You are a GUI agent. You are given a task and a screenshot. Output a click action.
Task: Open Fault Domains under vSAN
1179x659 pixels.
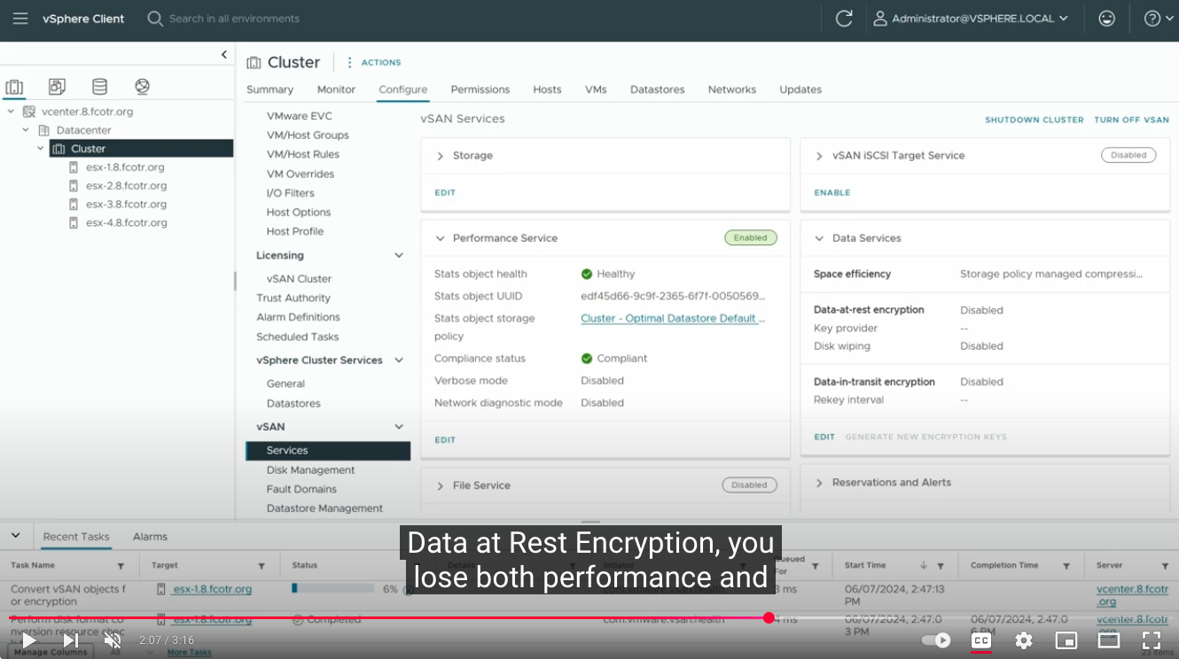pos(301,489)
